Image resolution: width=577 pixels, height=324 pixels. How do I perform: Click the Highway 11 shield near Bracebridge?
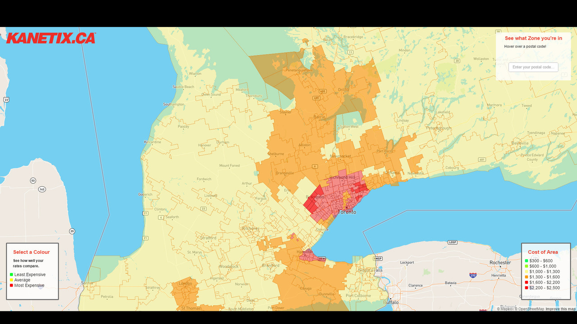click(350, 52)
